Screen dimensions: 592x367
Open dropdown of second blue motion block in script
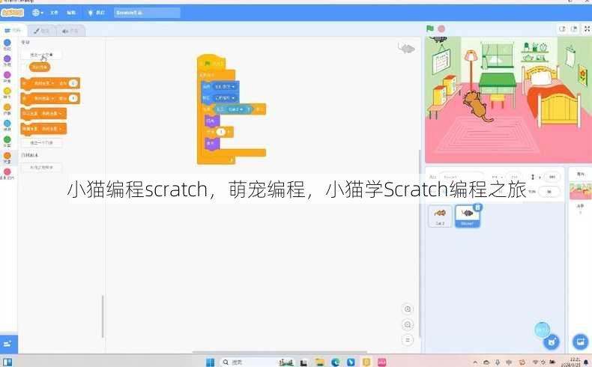[225, 98]
